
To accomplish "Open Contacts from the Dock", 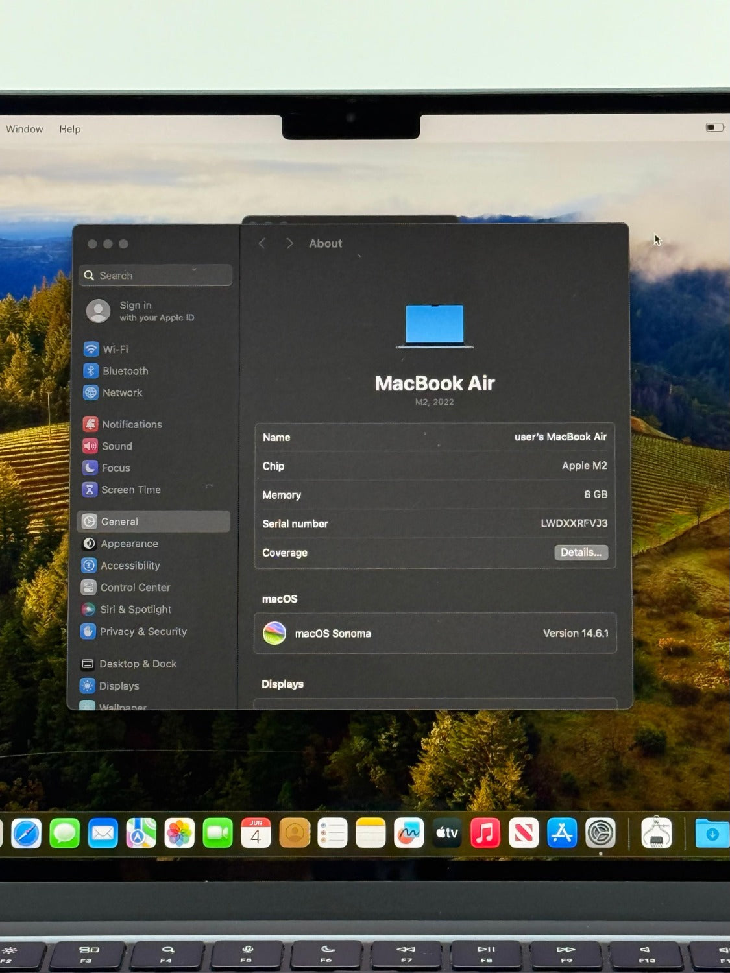I will pyautogui.click(x=295, y=834).
